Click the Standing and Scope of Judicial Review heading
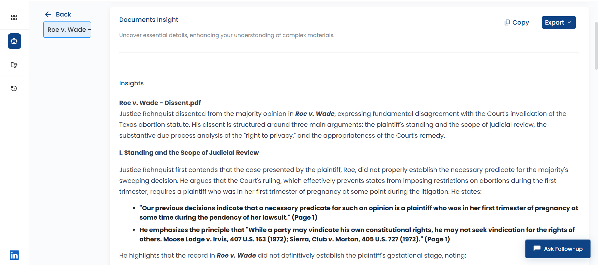Viewport: 598px width, 266px height. click(189, 153)
